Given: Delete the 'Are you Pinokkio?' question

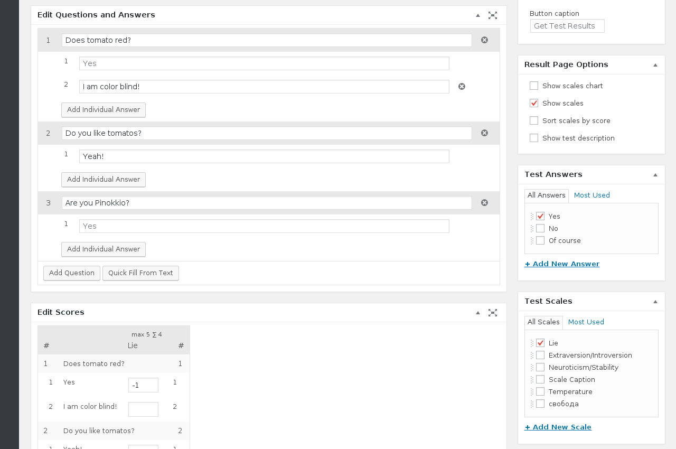Looking at the screenshot, I should tap(484, 203).
